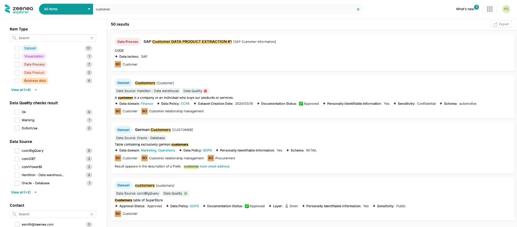Clear the Item Type filter search
The height and width of the screenshot is (227, 517).
[x=92, y=38]
